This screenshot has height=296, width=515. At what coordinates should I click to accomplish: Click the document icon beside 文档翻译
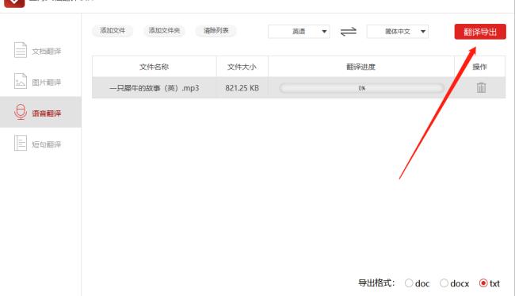tap(21, 50)
